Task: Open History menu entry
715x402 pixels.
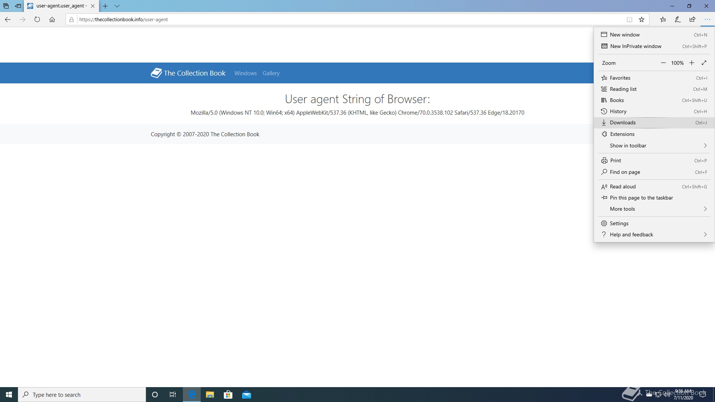Action: point(654,111)
